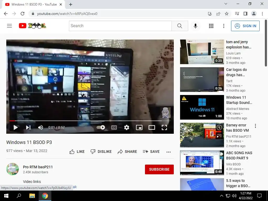Open the 'Barney error has BSOD VM' title

coord(237,128)
